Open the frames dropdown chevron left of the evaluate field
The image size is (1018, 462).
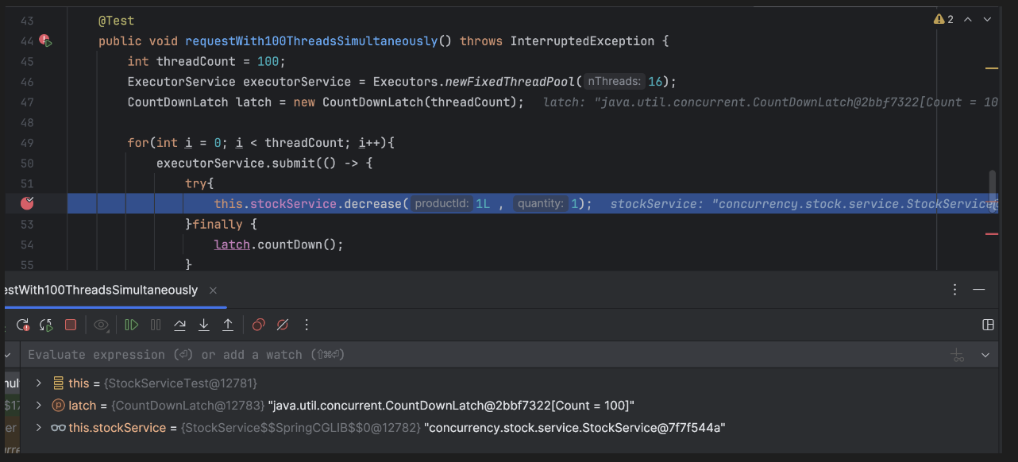coord(8,355)
